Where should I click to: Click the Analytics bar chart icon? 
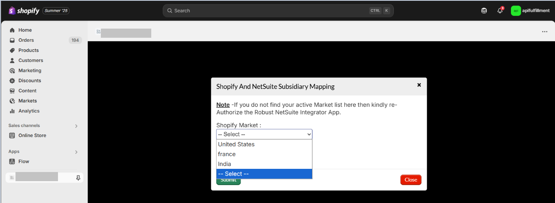(12, 111)
